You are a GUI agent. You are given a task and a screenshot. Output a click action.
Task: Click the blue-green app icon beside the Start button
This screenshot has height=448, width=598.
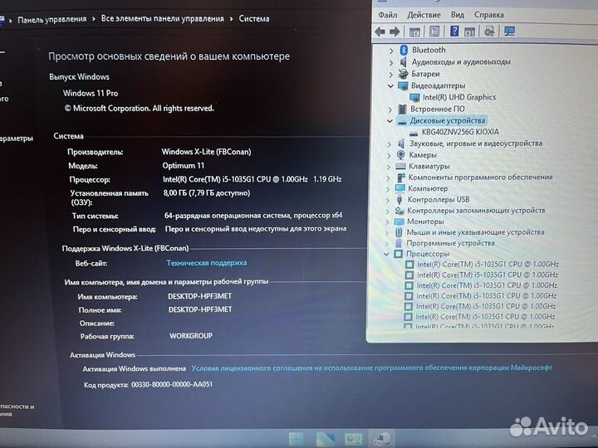pyautogui.click(x=326, y=439)
